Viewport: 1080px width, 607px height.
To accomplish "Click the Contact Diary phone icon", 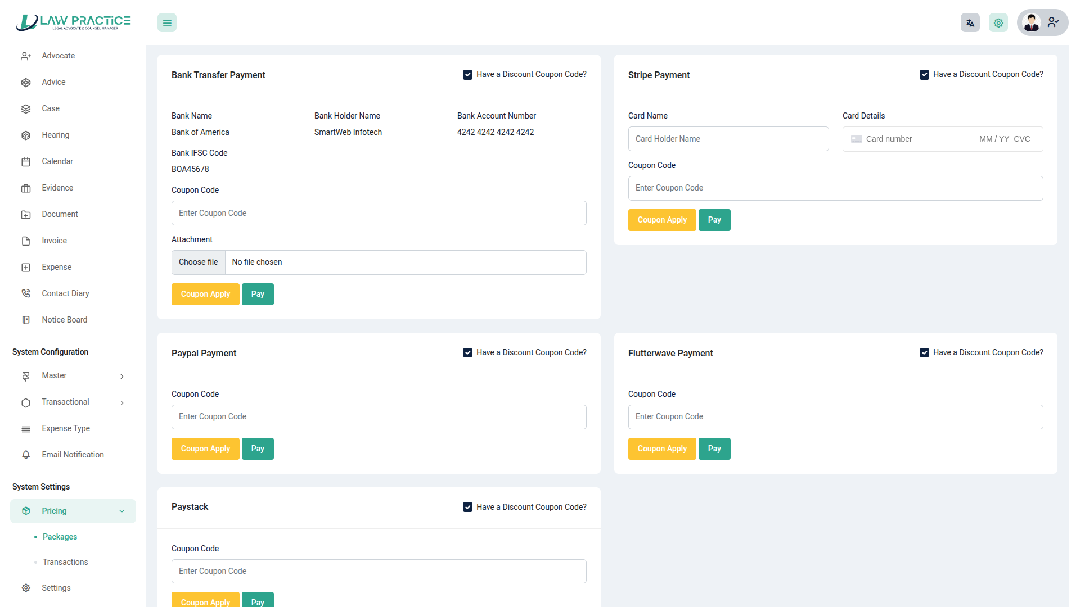I will click(x=26, y=293).
